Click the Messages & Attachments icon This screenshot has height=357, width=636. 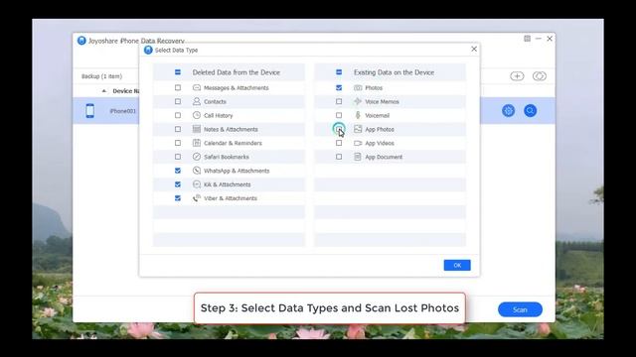(x=197, y=87)
